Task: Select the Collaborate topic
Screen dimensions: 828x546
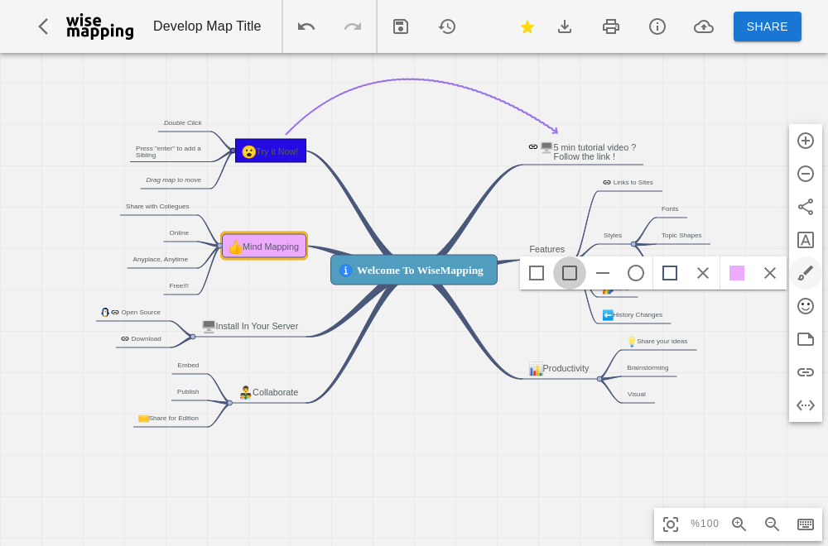Action: tap(269, 392)
